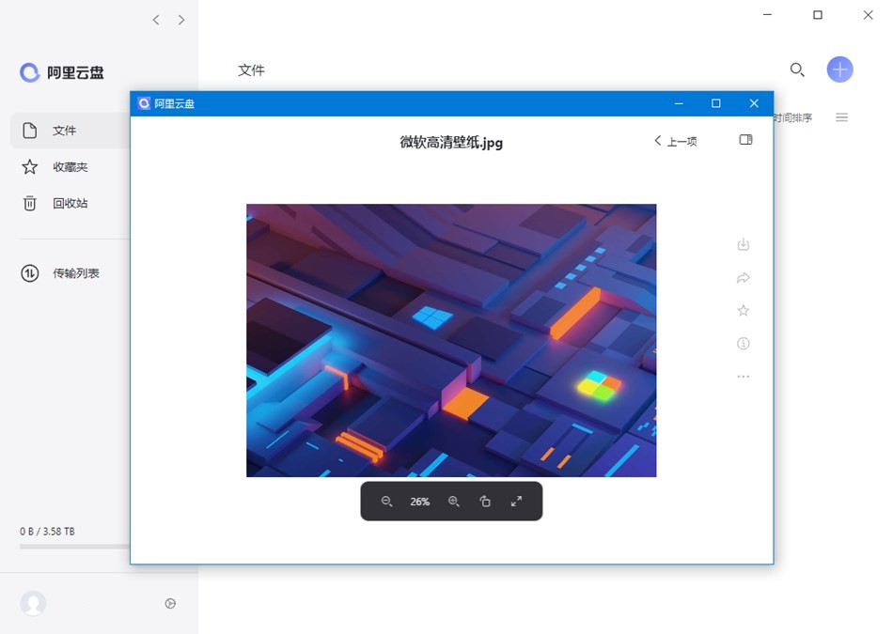Close the image preview window
Viewport: 893px width, 634px height.
tap(754, 103)
